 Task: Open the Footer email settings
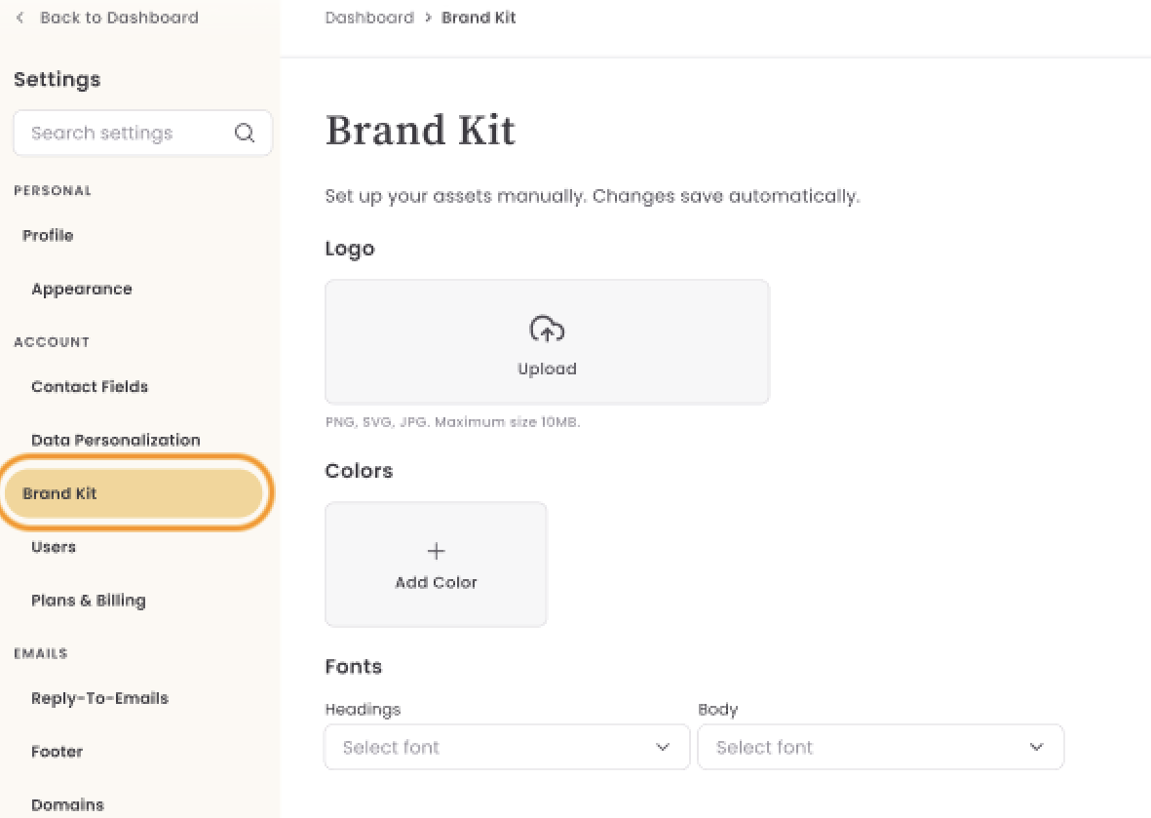(58, 752)
